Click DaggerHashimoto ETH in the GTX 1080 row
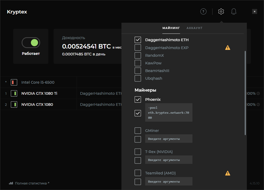Viewport: 264px width, 190px height. (x=101, y=104)
